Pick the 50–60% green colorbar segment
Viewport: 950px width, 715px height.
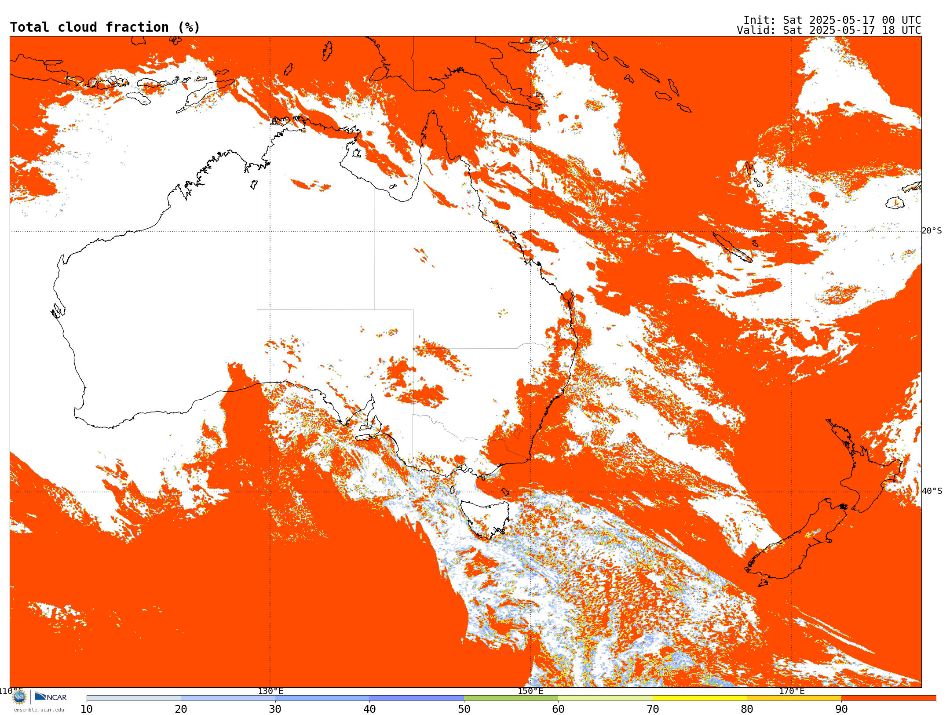point(511,698)
